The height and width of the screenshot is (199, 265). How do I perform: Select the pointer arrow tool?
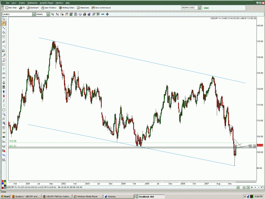pyautogui.click(x=4, y=19)
